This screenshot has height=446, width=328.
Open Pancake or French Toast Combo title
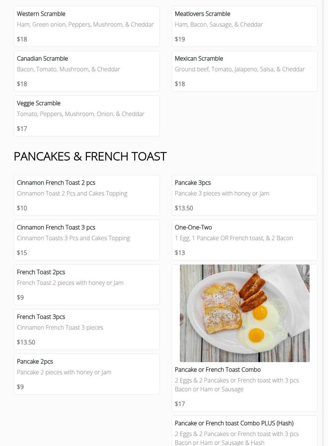pyautogui.click(x=217, y=370)
